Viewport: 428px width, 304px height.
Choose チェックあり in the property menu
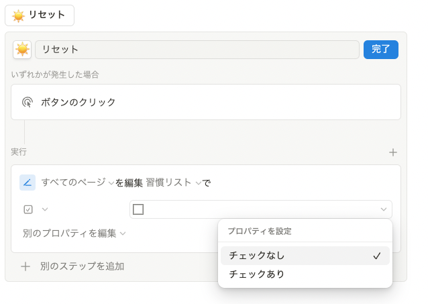click(257, 274)
